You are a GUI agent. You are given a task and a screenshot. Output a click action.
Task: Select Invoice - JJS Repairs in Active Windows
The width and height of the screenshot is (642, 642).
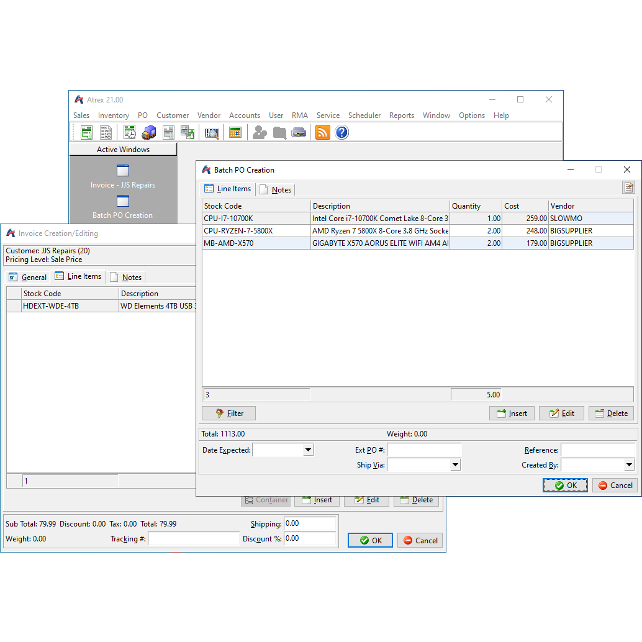click(123, 177)
